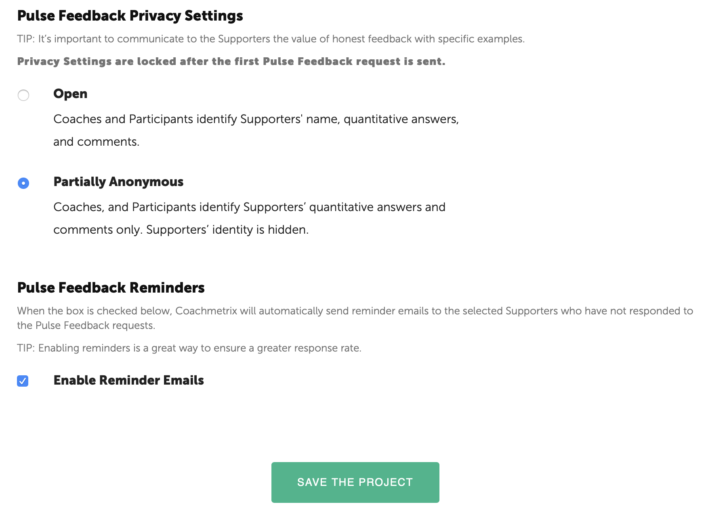Click the "Coaches, and Participants identify Supporters'" description line
This screenshot has width=706, height=519.
[249, 207]
